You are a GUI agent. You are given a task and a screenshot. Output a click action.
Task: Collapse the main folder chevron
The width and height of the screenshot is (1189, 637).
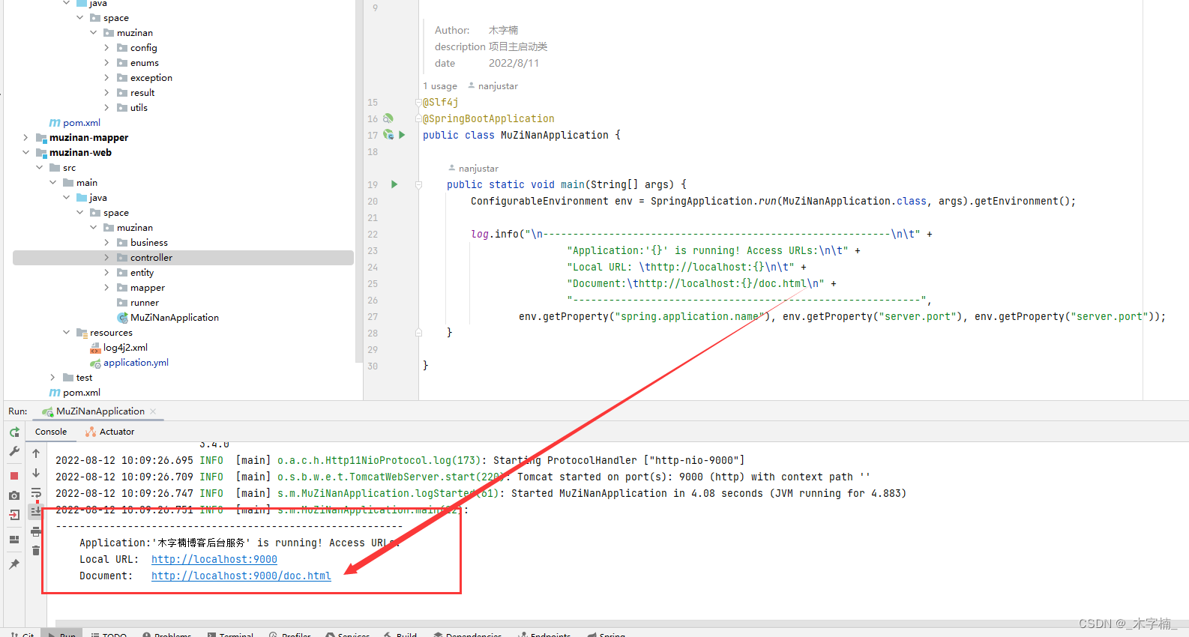pos(53,183)
